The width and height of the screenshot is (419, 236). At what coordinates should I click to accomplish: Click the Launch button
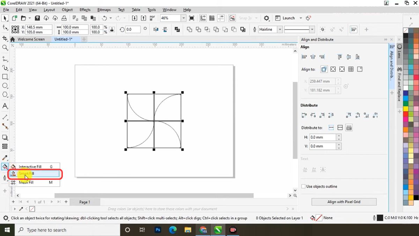(285, 18)
